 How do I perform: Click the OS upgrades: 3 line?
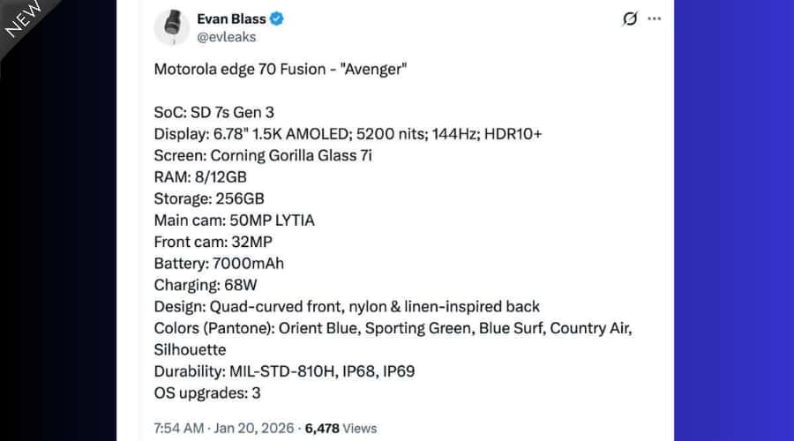pos(207,393)
